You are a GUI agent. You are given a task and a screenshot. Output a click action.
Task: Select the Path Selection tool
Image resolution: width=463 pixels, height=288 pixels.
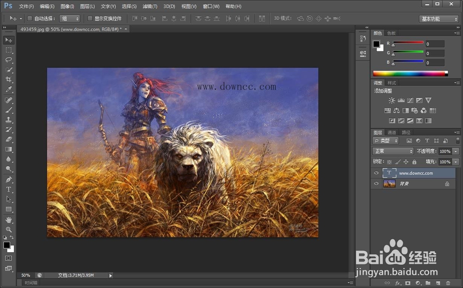(8, 199)
